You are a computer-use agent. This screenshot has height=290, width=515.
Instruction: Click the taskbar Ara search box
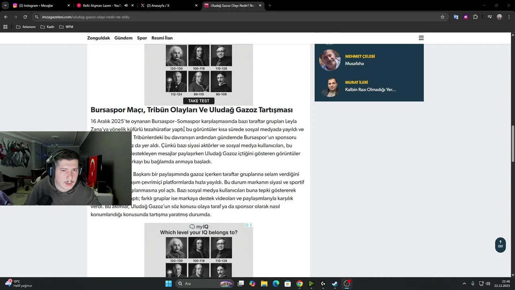[205, 284]
